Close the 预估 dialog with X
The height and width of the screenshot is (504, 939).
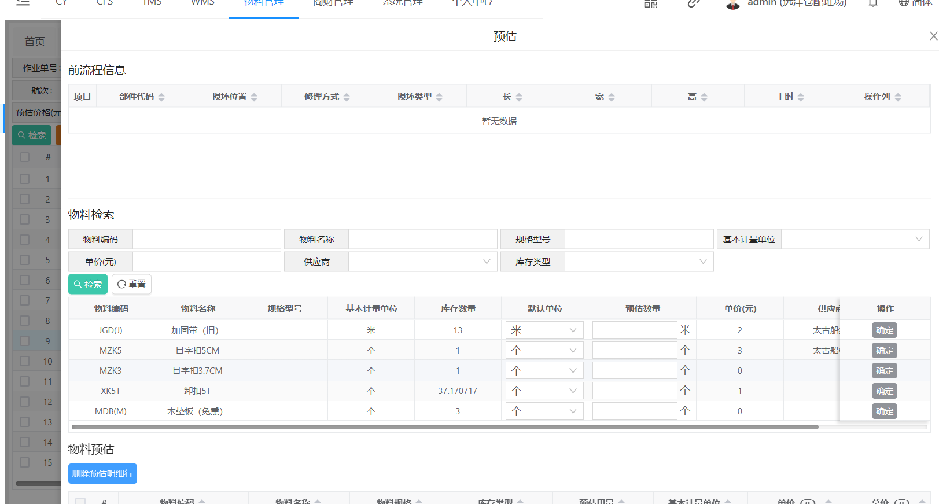[x=933, y=36]
